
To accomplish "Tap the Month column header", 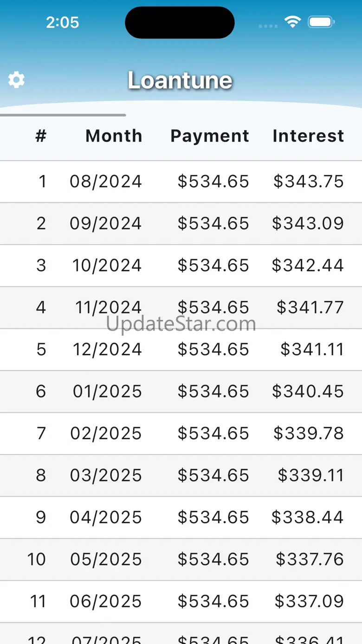I will pyautogui.click(x=114, y=136).
